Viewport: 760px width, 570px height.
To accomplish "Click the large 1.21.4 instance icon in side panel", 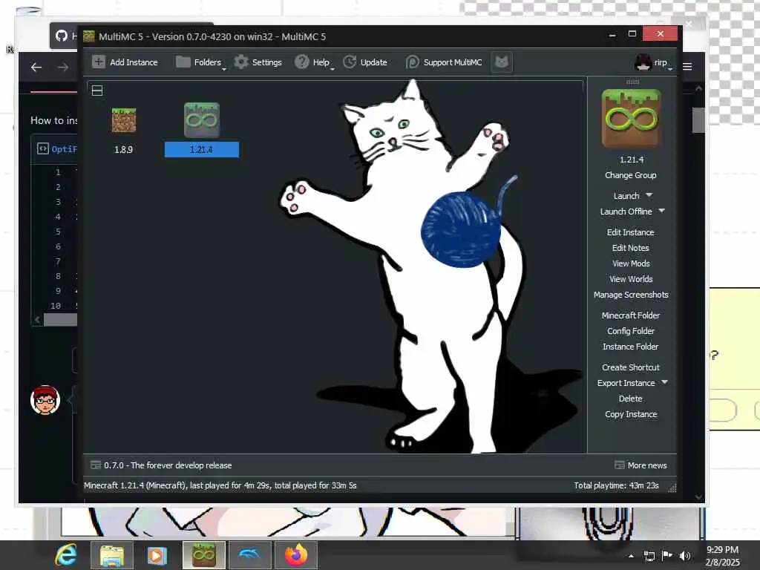I will click(631, 118).
